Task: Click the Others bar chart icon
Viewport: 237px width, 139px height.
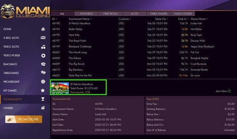Action: (x=43, y=107)
